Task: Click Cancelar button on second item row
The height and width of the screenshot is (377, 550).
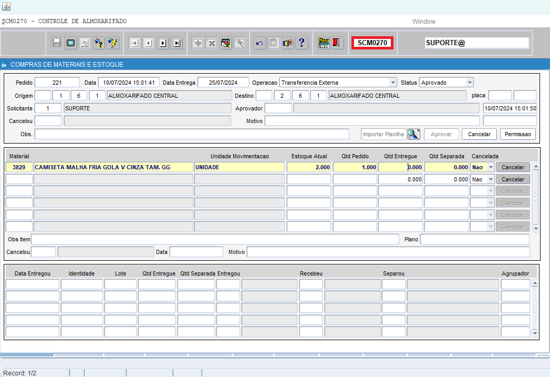Action: 513,179
